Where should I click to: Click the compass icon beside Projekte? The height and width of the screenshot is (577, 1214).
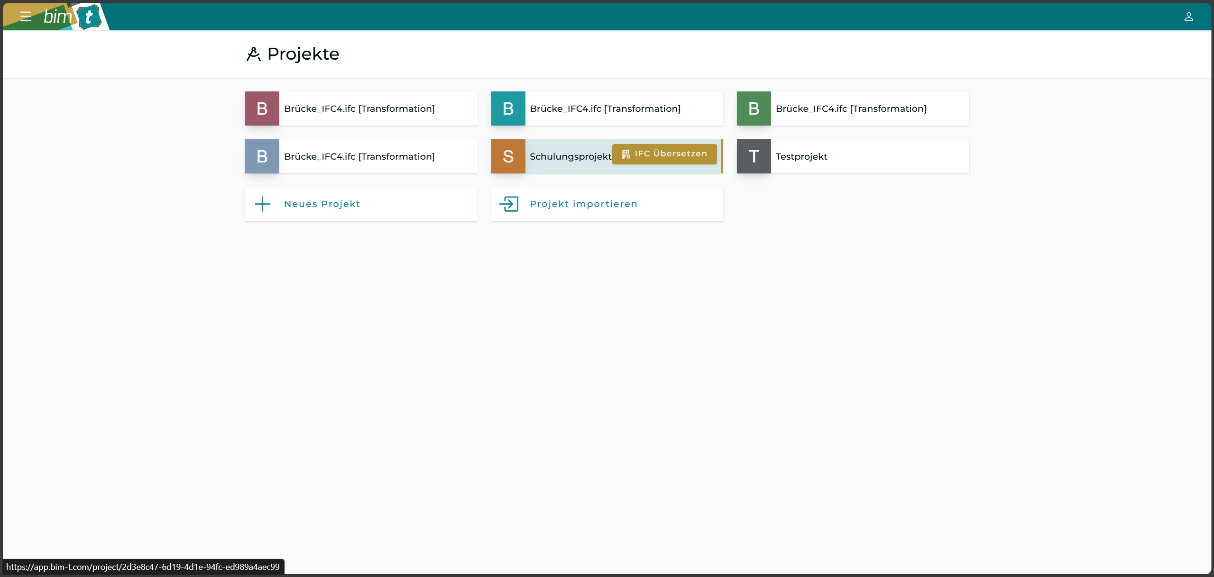[x=253, y=54]
